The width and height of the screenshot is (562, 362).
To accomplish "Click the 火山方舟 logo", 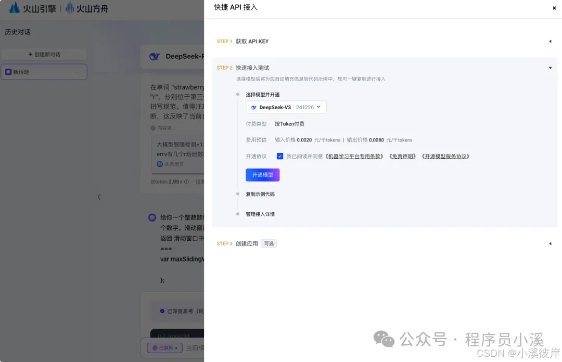I will (87, 8).
